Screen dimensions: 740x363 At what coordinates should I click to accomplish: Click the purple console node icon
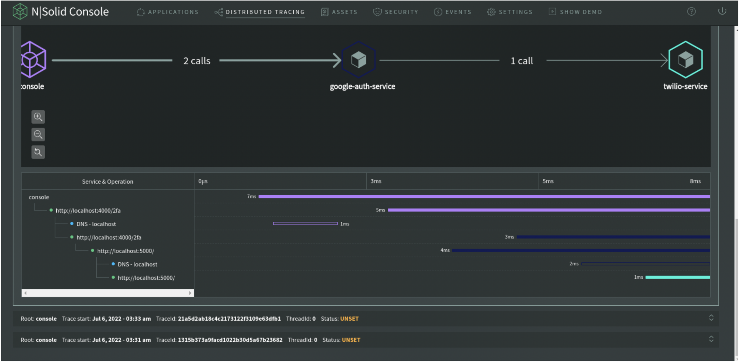33,60
